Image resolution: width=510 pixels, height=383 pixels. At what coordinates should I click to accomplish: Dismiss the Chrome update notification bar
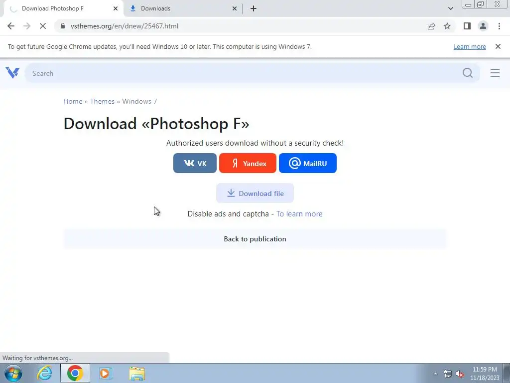click(498, 46)
